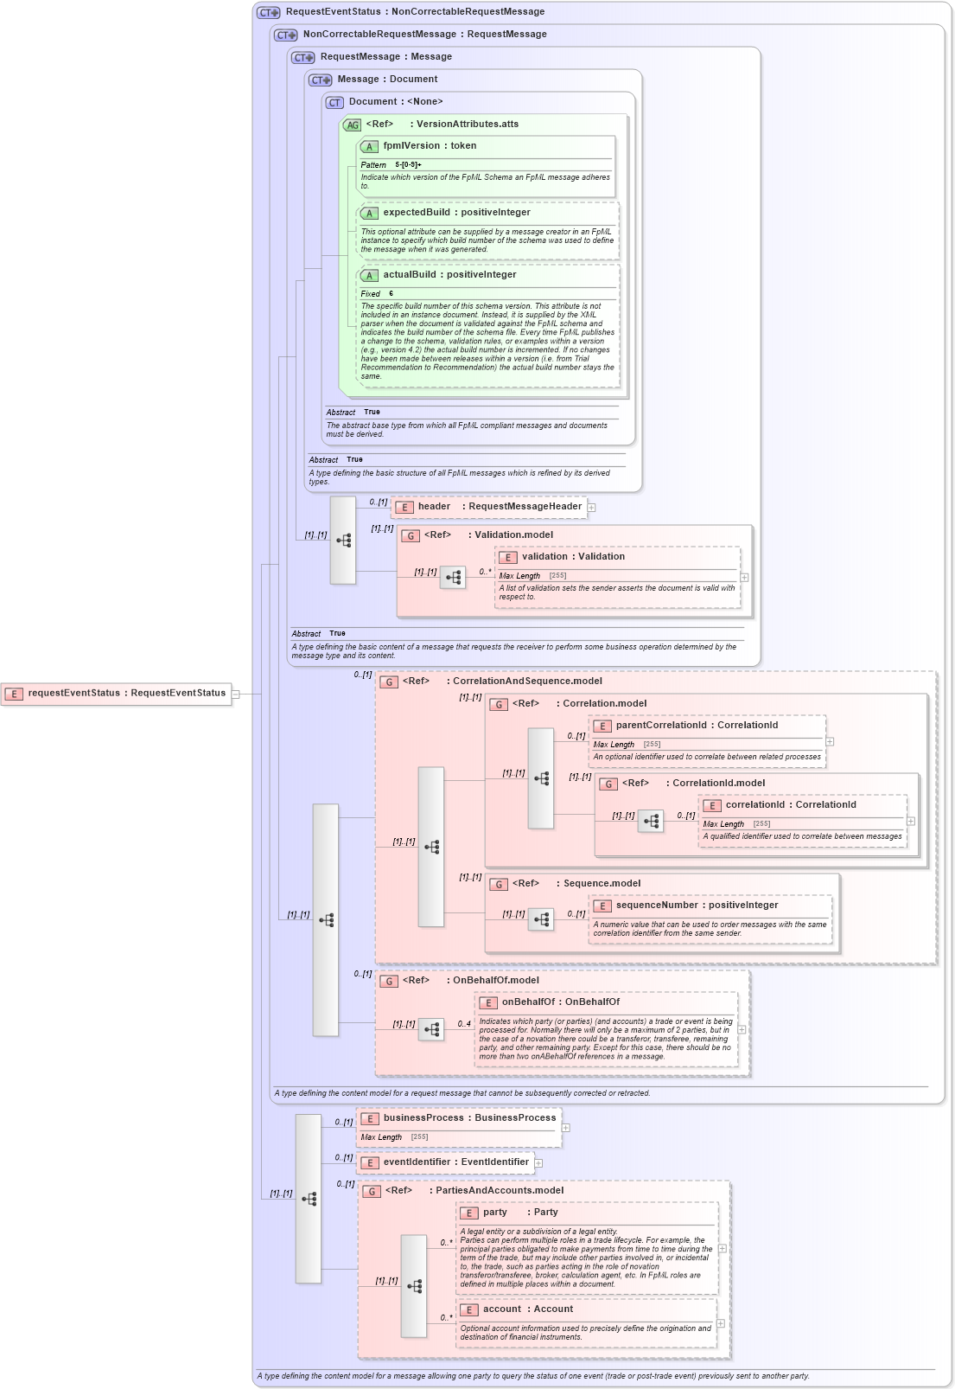Click the sequence compositor icon inside OnBehalfOf.model
The width and height of the screenshot is (955, 1389).
431,1029
